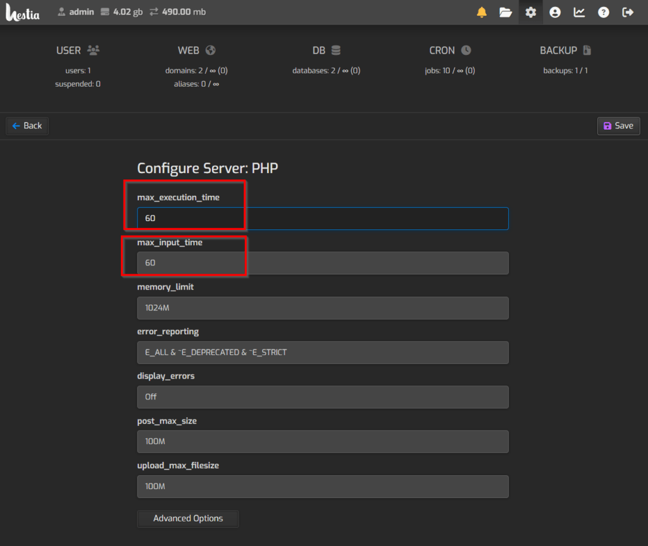Log out using the exit icon
This screenshot has width=648, height=546.
pyautogui.click(x=626, y=11)
